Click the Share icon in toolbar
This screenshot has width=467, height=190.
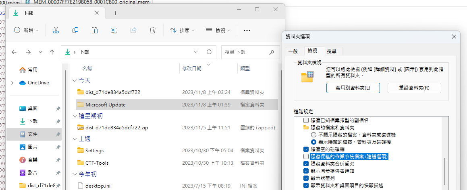[133, 30]
